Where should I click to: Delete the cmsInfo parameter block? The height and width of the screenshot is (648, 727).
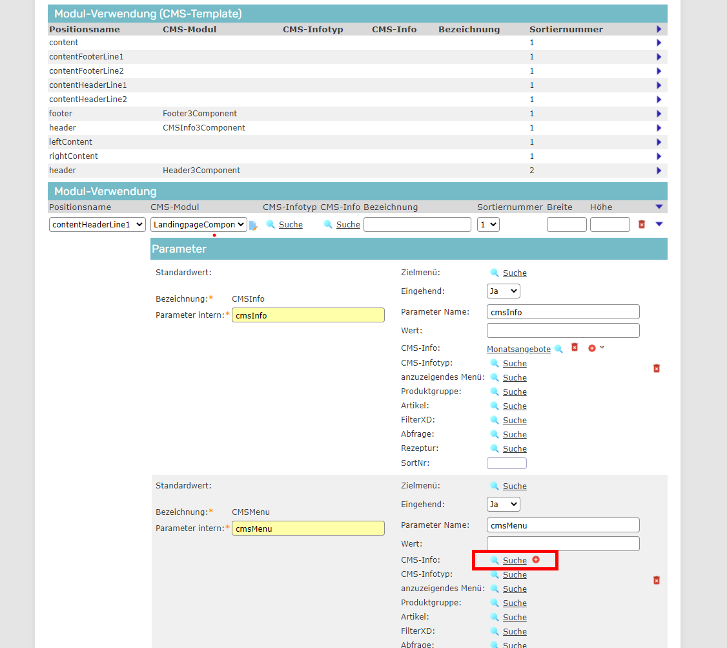click(657, 368)
